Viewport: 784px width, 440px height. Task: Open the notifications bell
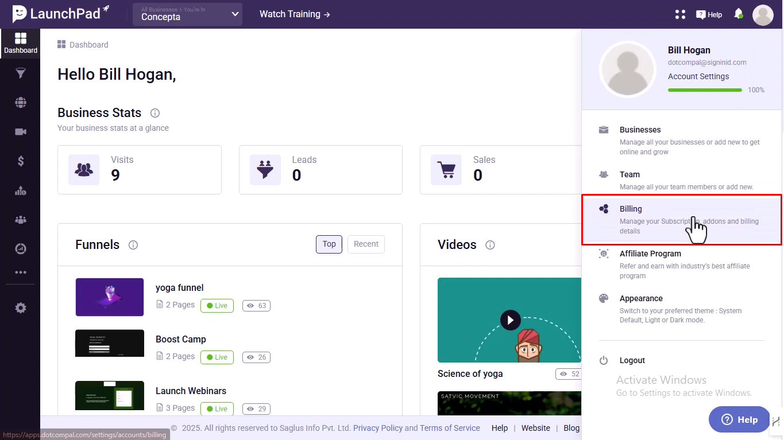[739, 14]
